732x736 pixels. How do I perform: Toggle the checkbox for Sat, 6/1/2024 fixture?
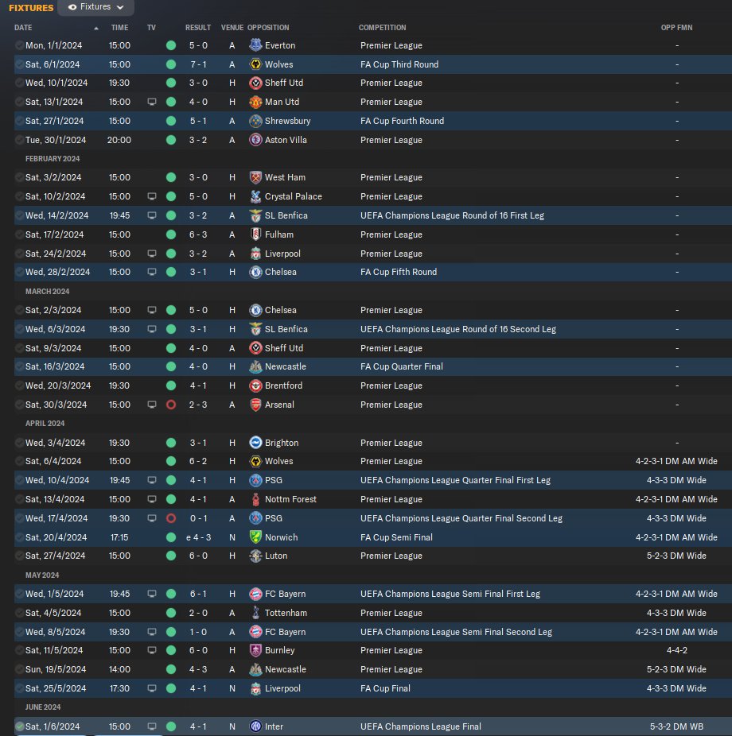[19, 64]
